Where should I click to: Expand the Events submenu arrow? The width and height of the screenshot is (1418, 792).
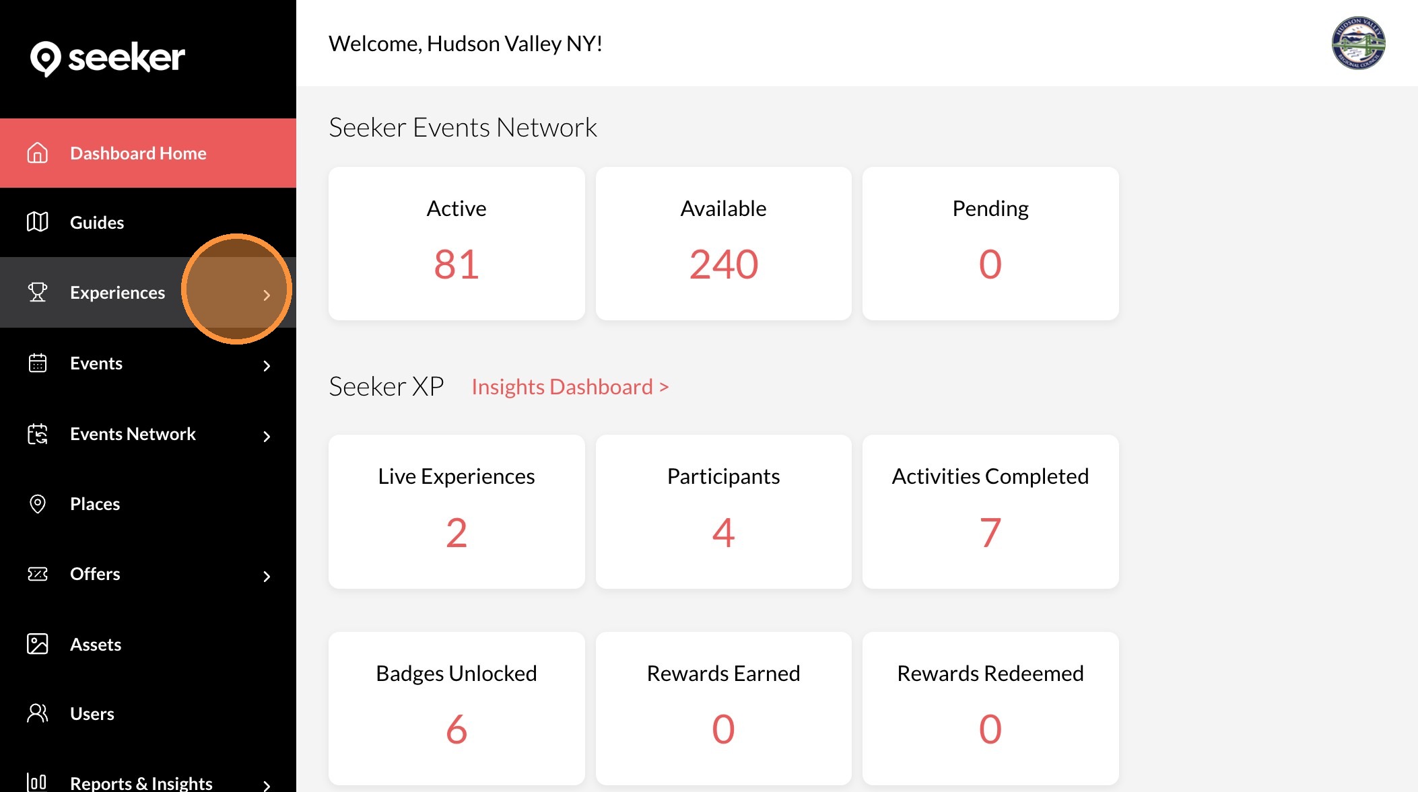tap(267, 365)
